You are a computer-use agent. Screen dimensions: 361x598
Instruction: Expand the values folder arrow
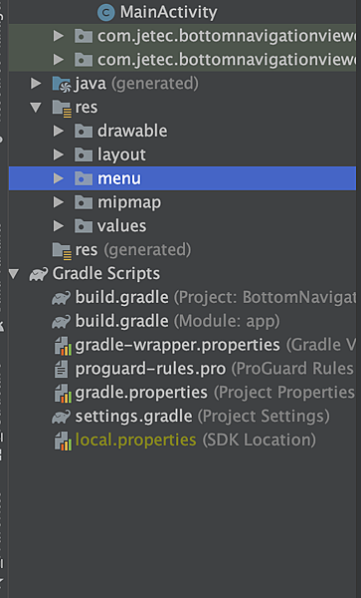coord(59,226)
